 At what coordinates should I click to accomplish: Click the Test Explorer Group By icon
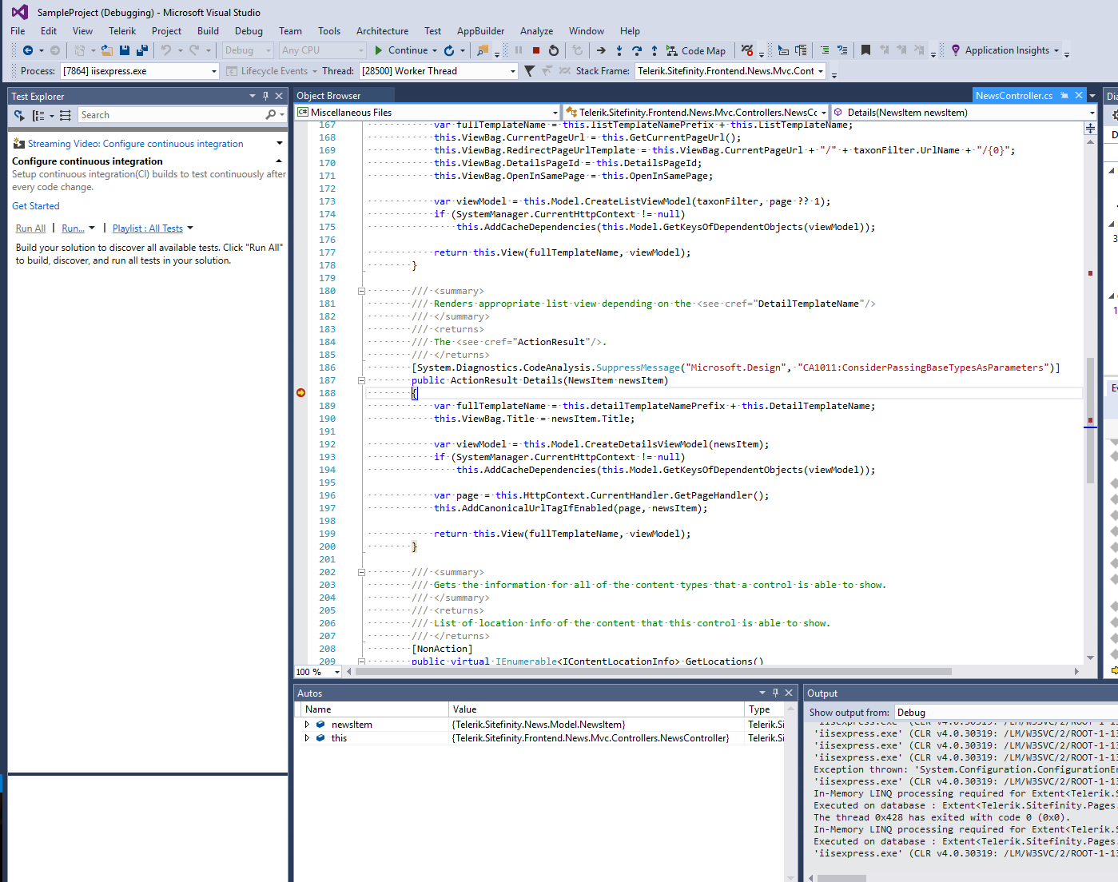point(38,115)
